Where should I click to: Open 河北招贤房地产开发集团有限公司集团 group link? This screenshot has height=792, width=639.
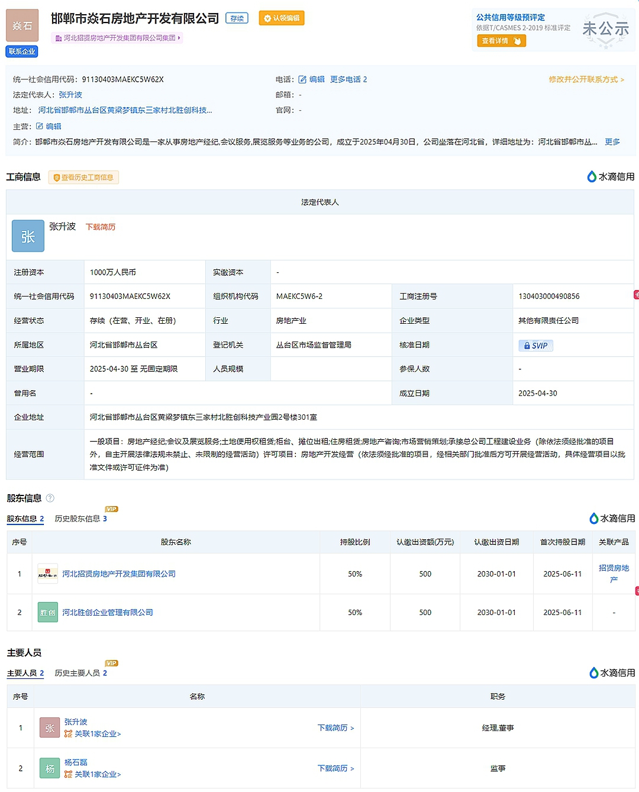(118, 38)
